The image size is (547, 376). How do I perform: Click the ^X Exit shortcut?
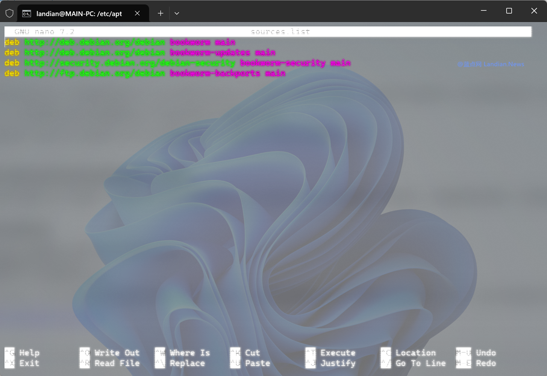(29, 363)
